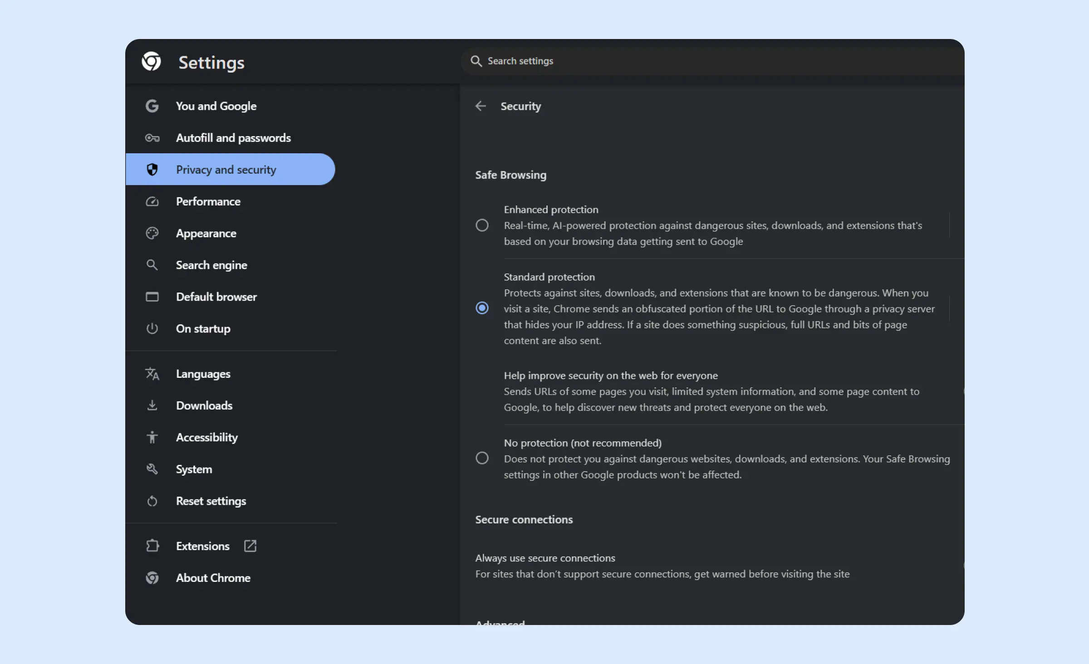Screen dimensions: 1089x664
Task: Click the Enhanced protection title text
Action: coord(551,210)
